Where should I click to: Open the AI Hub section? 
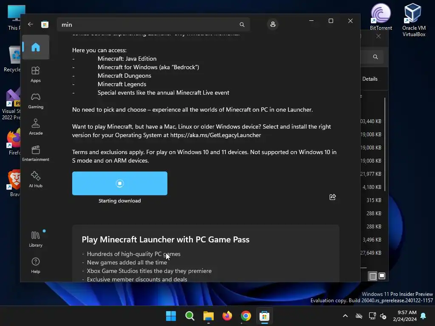(x=36, y=180)
